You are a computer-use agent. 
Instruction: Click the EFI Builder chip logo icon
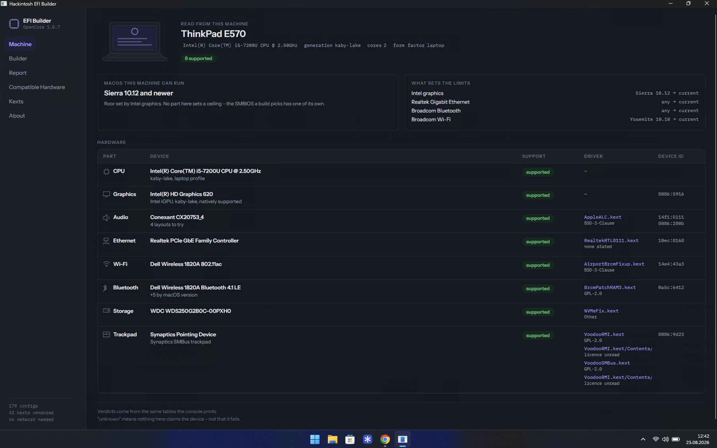pyautogui.click(x=14, y=24)
